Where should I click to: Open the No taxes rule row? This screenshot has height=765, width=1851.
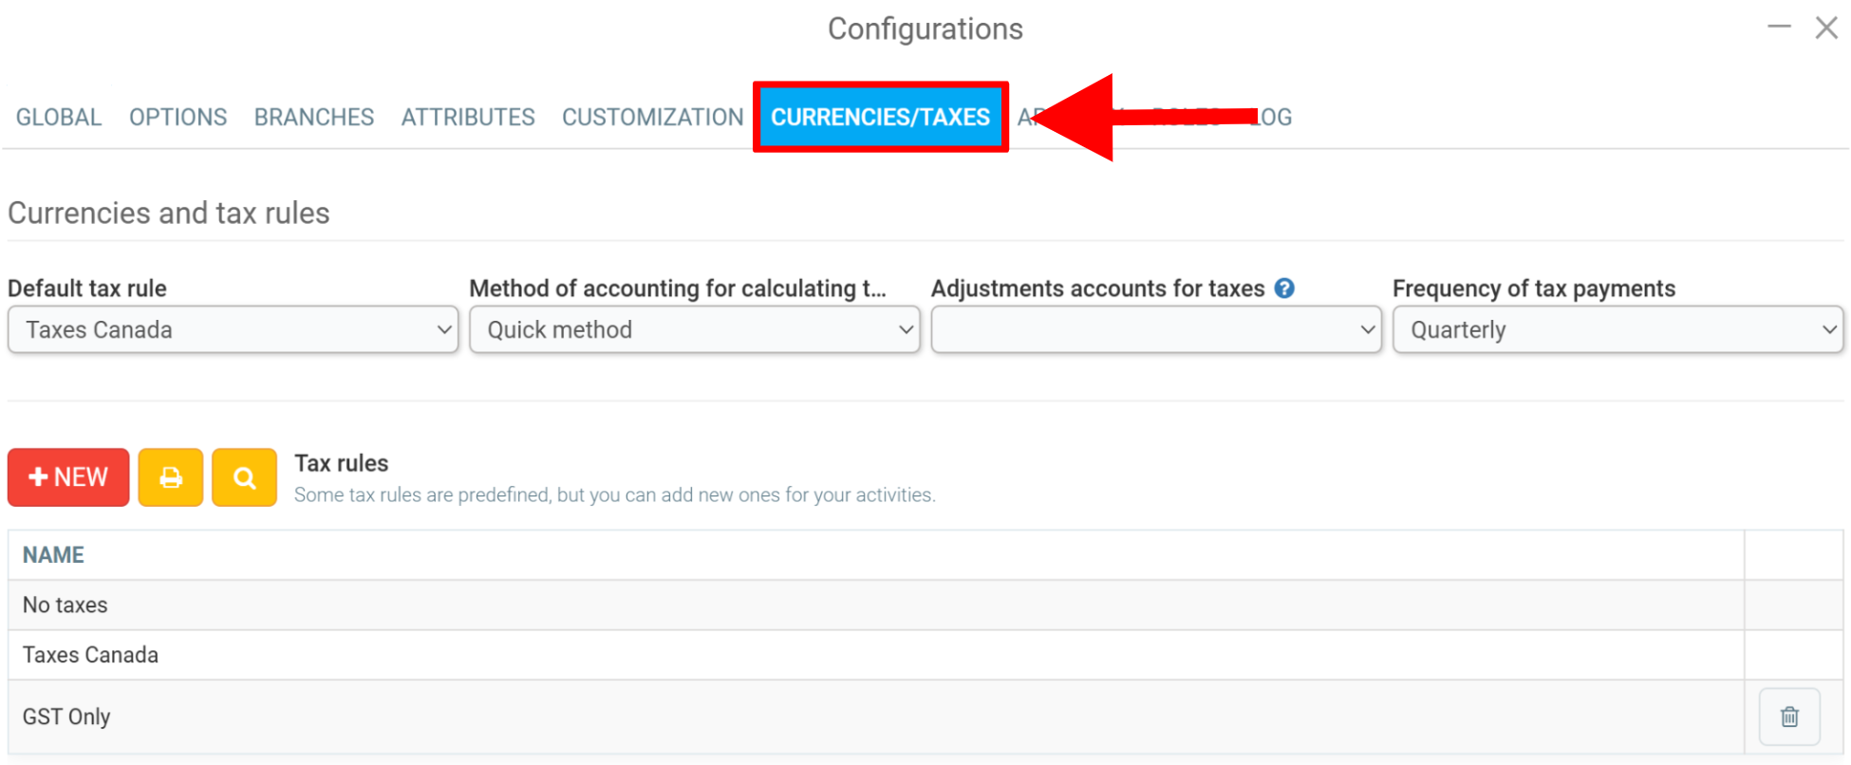(x=876, y=605)
